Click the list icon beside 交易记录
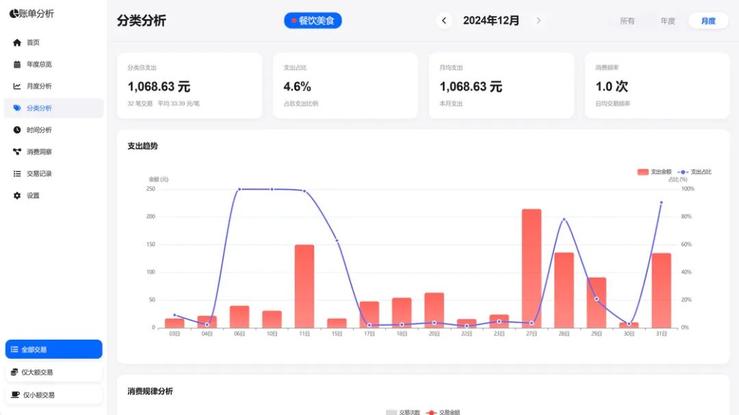The image size is (739, 415). [x=17, y=173]
